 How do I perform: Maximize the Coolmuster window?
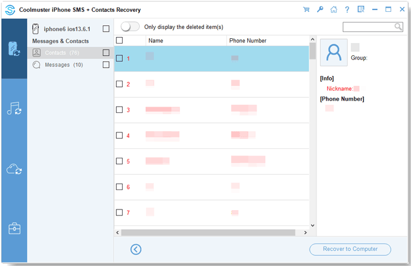tap(388, 9)
